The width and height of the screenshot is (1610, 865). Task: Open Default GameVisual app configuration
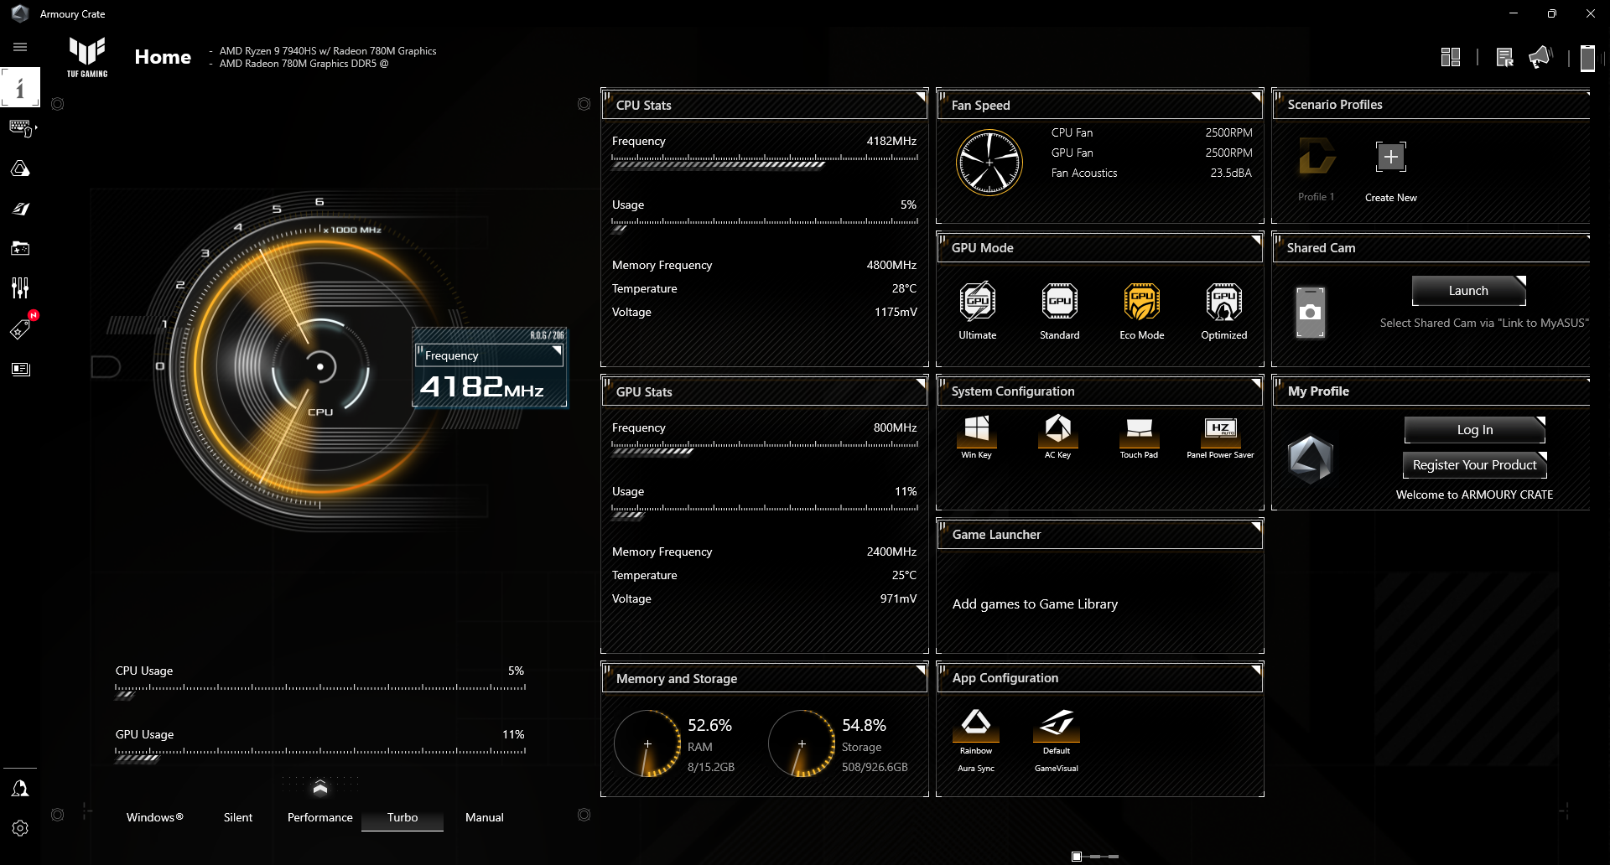pos(1057,740)
